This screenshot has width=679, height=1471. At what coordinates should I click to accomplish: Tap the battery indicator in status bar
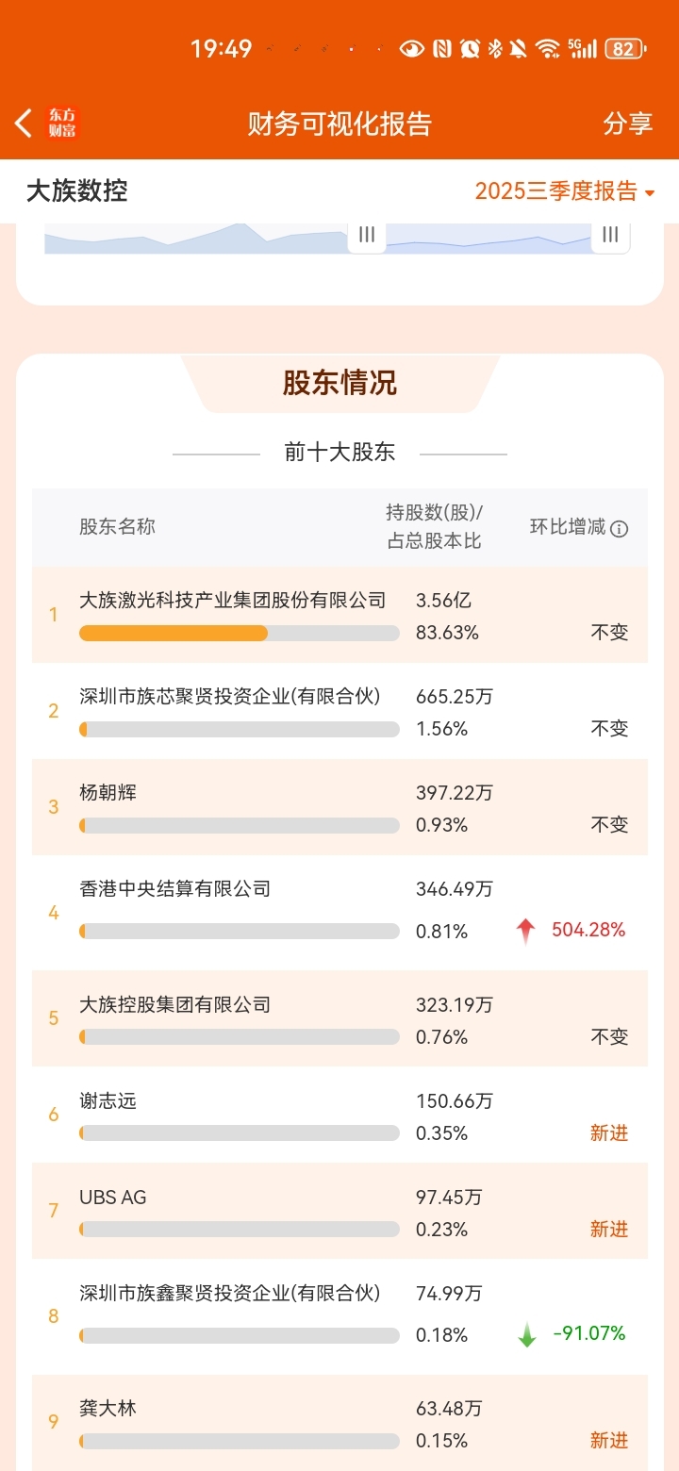coord(624,49)
